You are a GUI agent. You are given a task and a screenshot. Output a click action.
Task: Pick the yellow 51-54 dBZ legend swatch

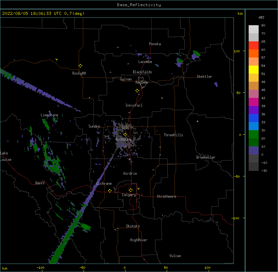pyautogui.click(x=253, y=69)
